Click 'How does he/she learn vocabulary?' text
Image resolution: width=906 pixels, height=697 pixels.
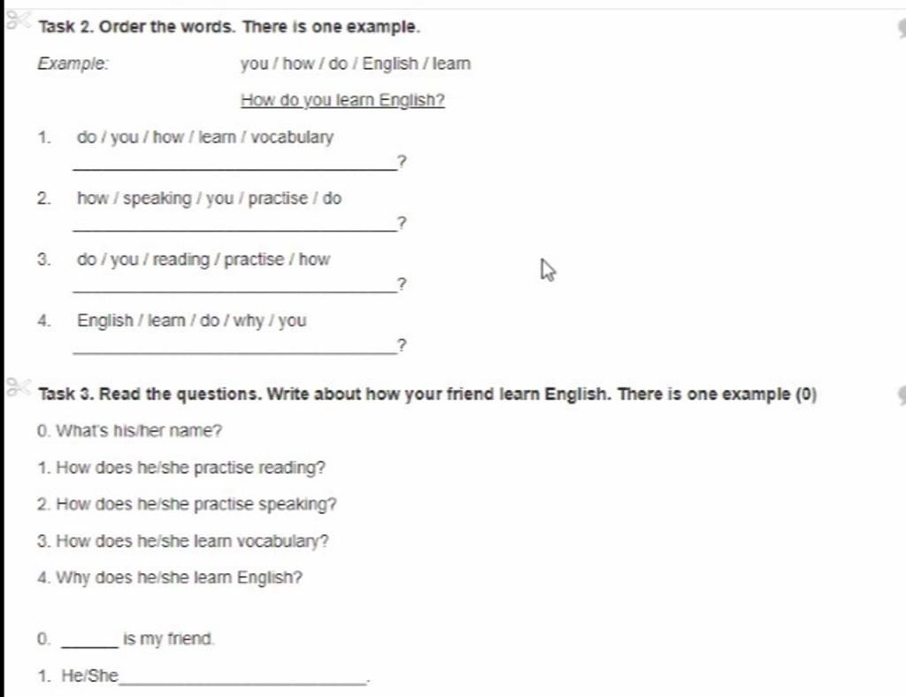coord(182,541)
